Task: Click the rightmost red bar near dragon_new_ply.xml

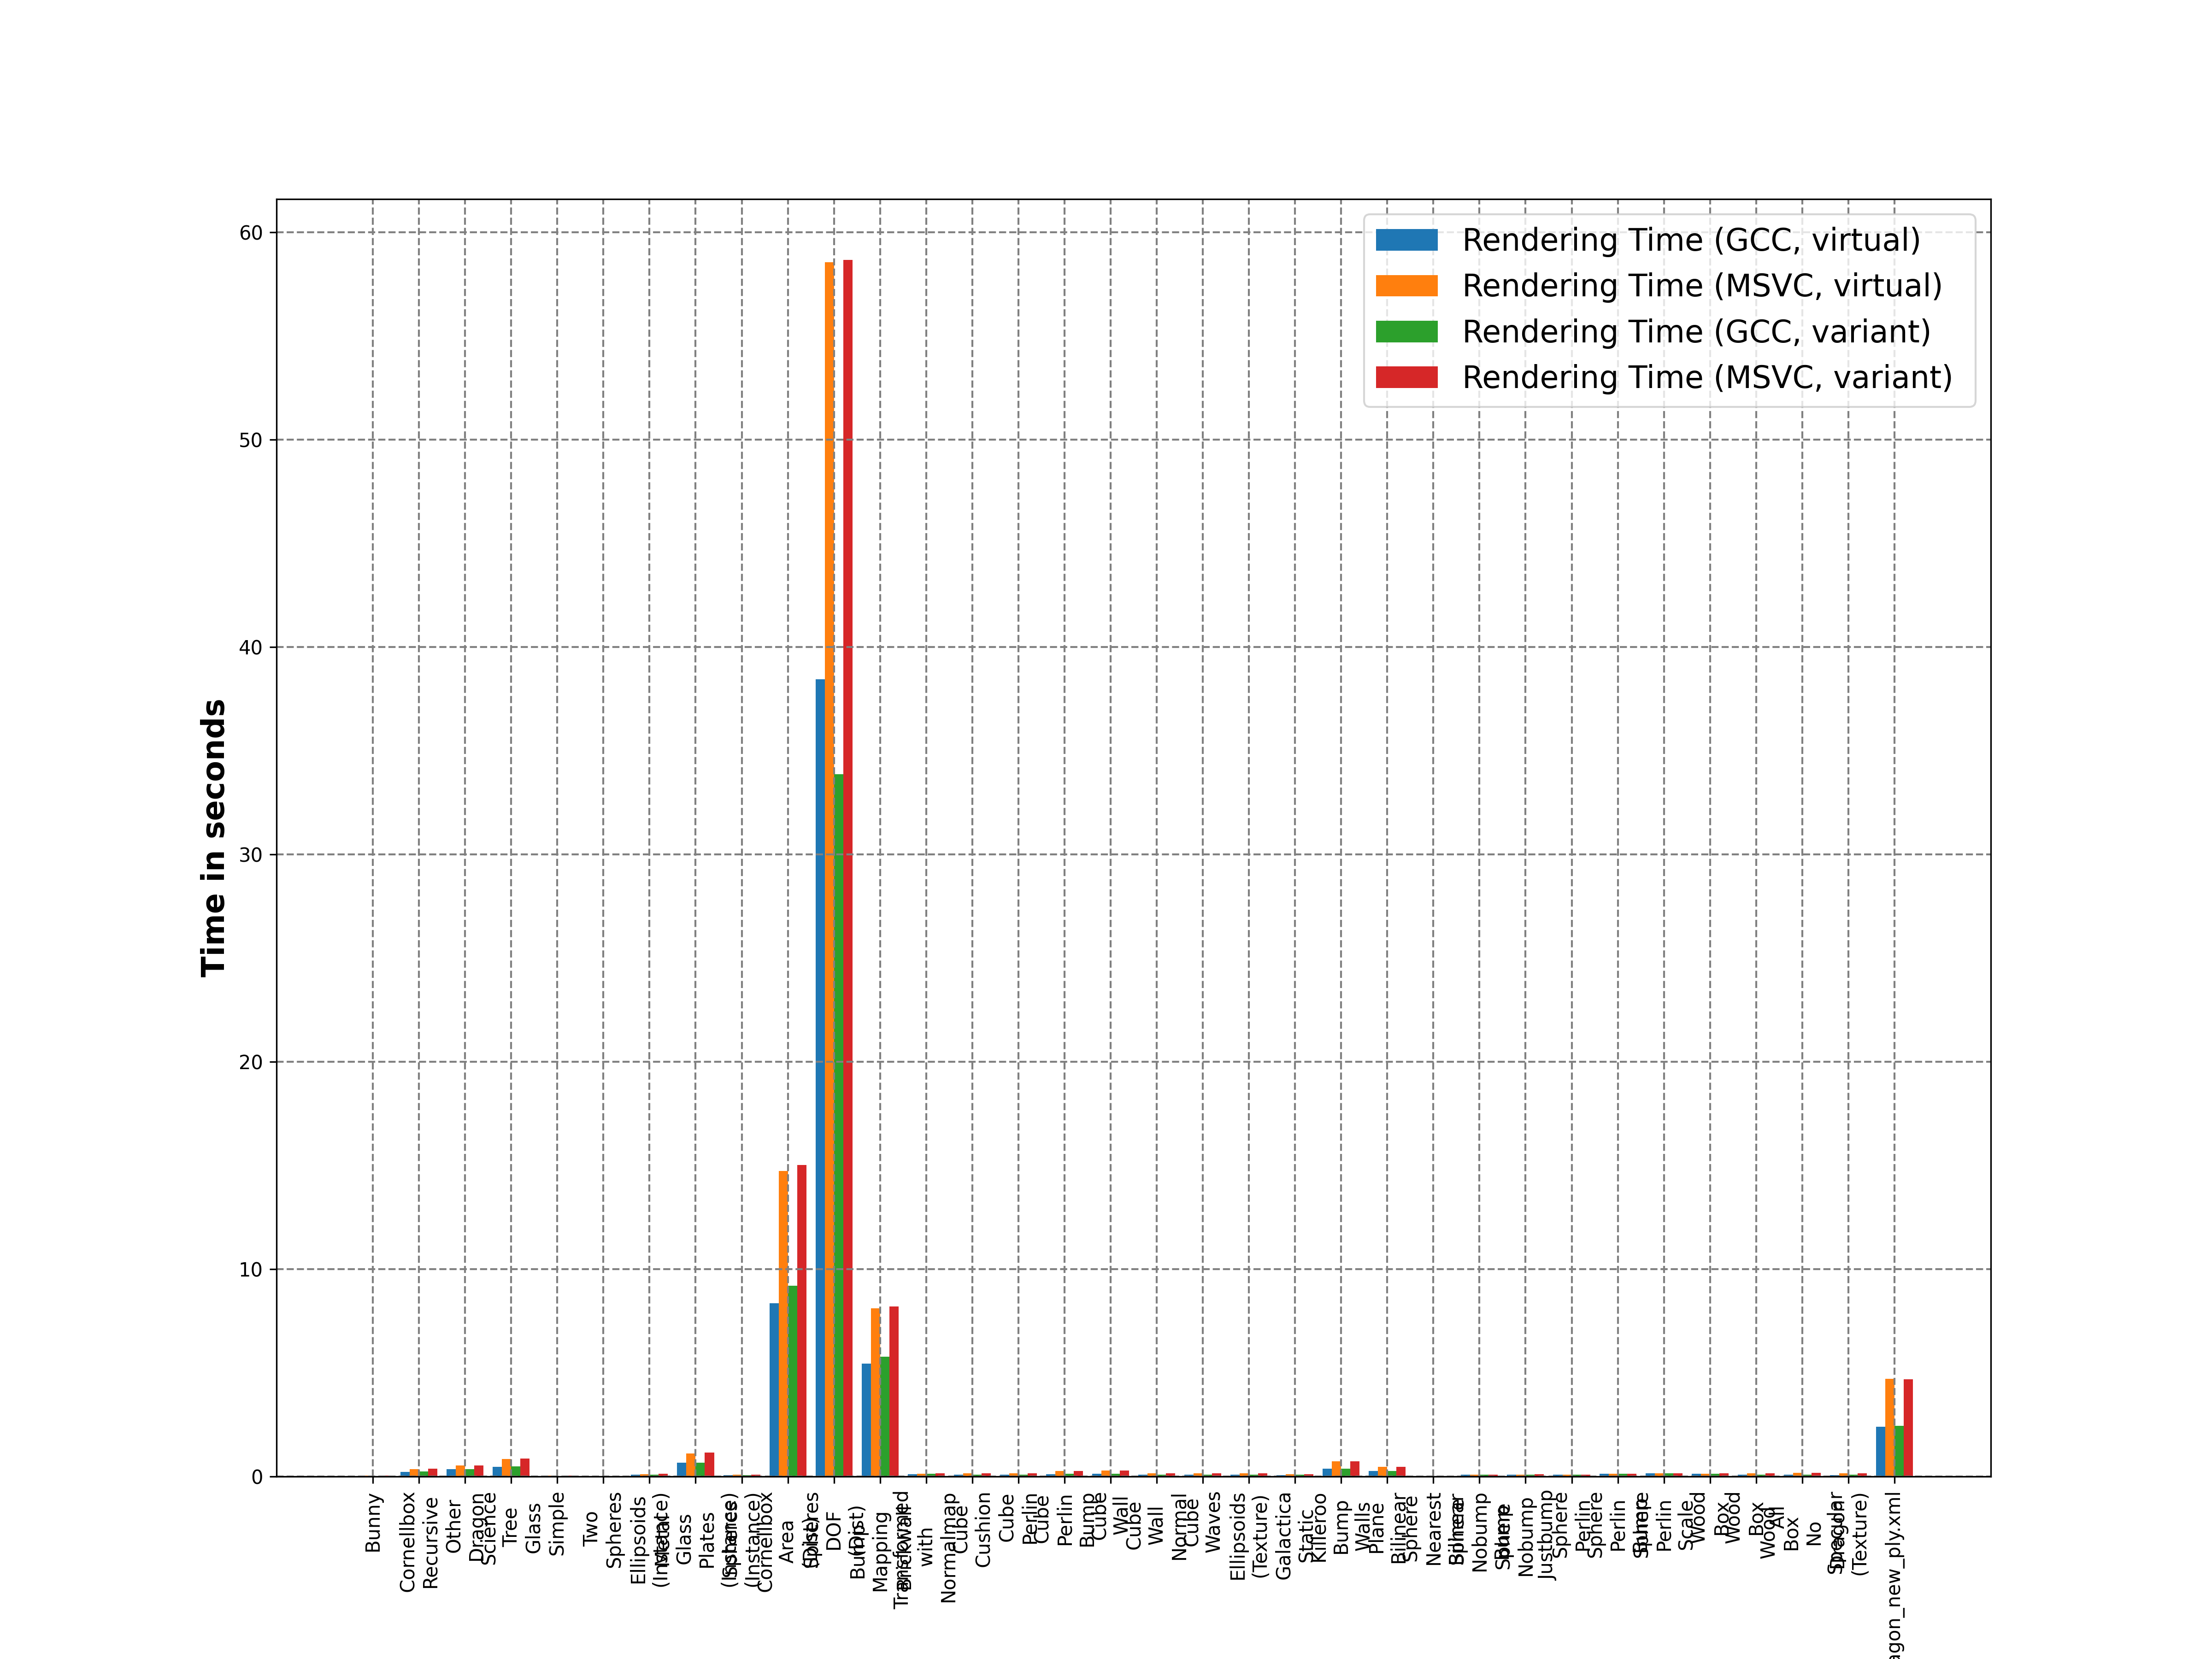Action: pyautogui.click(x=1908, y=1428)
